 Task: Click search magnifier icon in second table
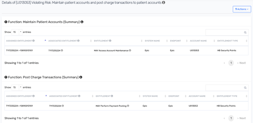pos(245,88)
